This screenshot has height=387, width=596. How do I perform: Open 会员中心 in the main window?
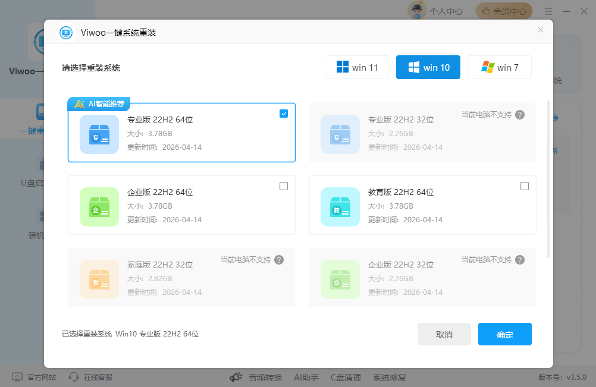504,11
